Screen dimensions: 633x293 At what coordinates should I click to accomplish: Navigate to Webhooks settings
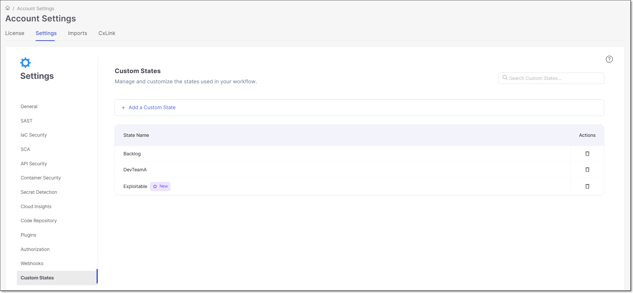point(32,263)
